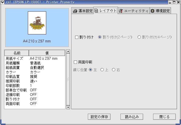Click the 閉じる button

[164, 117]
